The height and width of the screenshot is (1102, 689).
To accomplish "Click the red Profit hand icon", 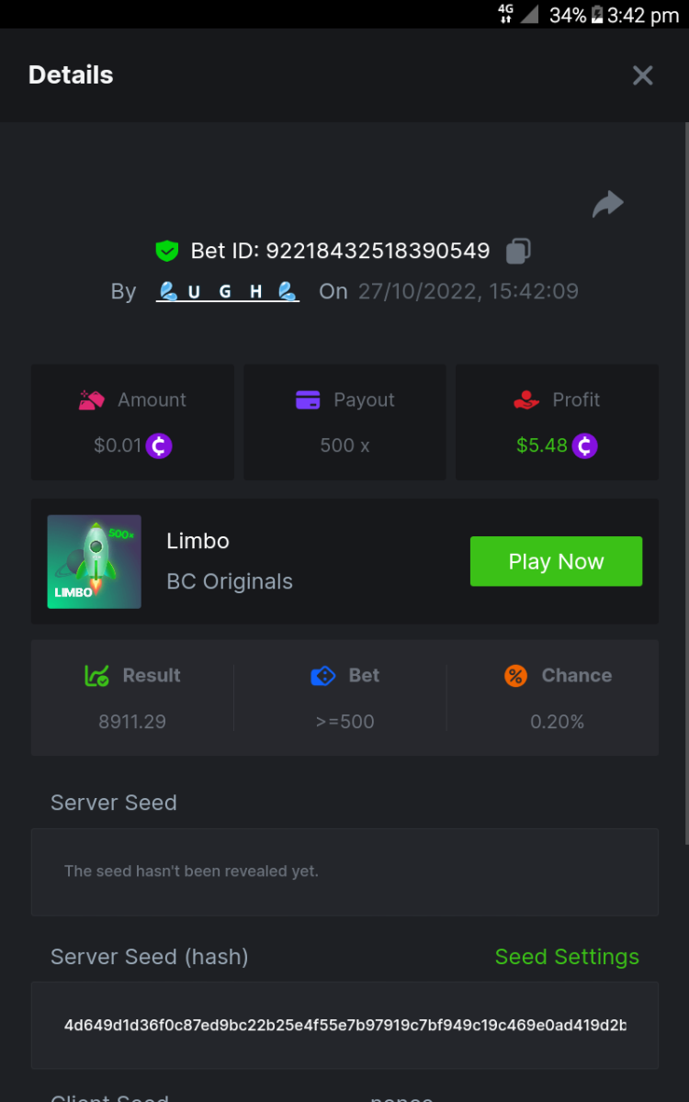I will pyautogui.click(x=525, y=400).
